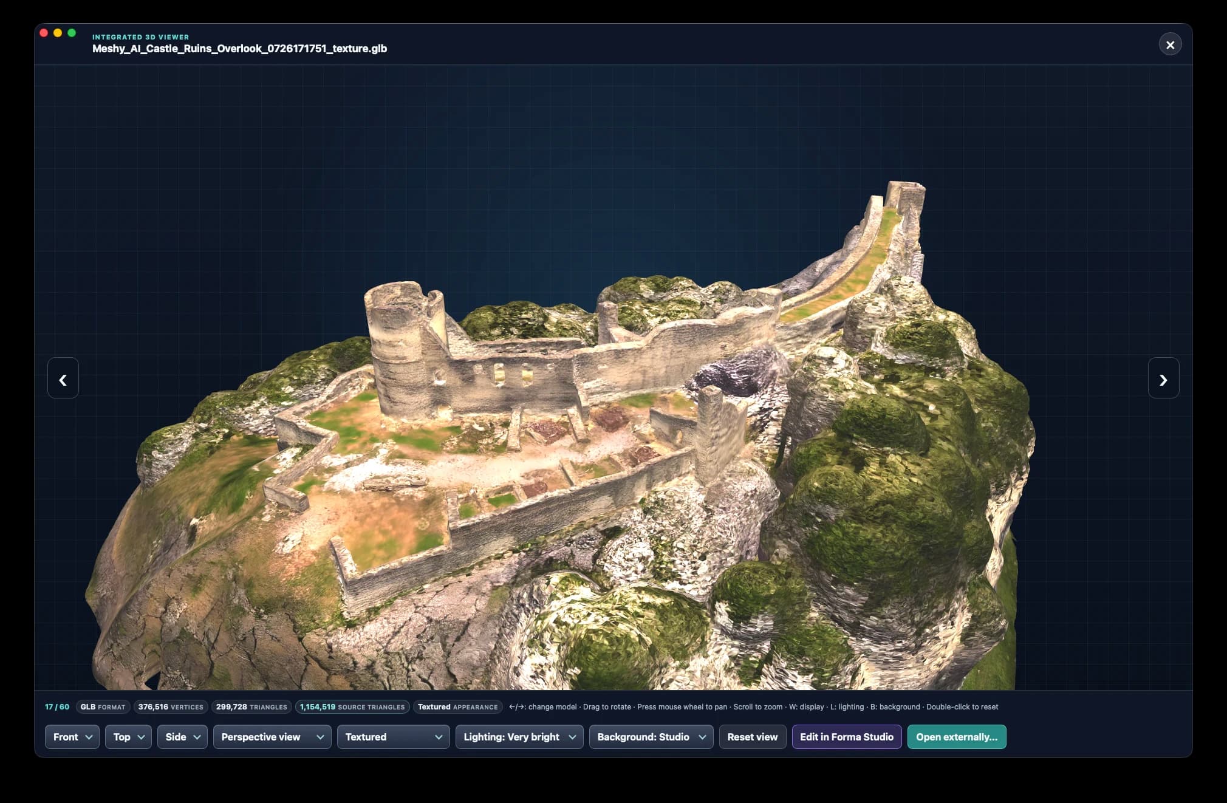The image size is (1227, 803).
Task: Open the Front view dropdown
Action: 72,737
